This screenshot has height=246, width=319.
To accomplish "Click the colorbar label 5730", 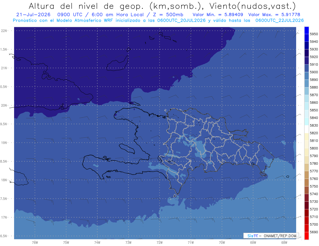I will pyautogui.click(x=314, y=202).
